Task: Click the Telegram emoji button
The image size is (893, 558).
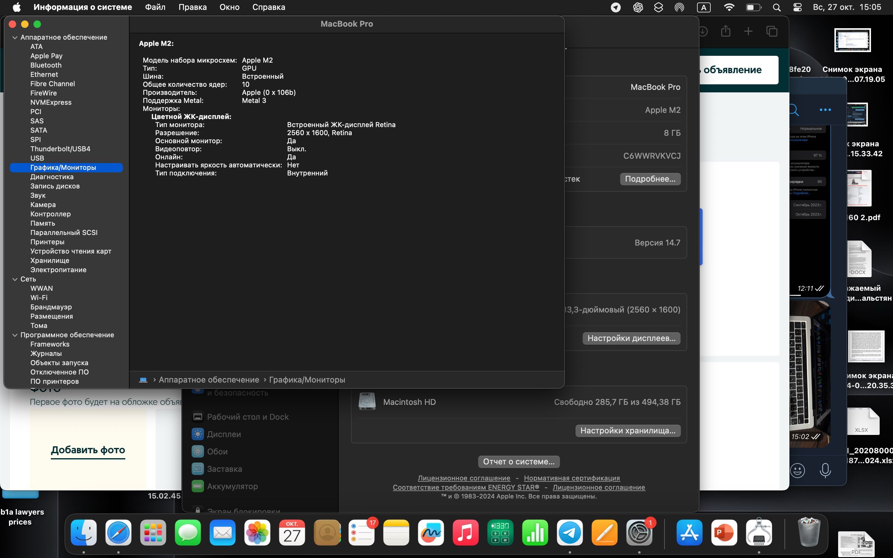Action: point(797,471)
